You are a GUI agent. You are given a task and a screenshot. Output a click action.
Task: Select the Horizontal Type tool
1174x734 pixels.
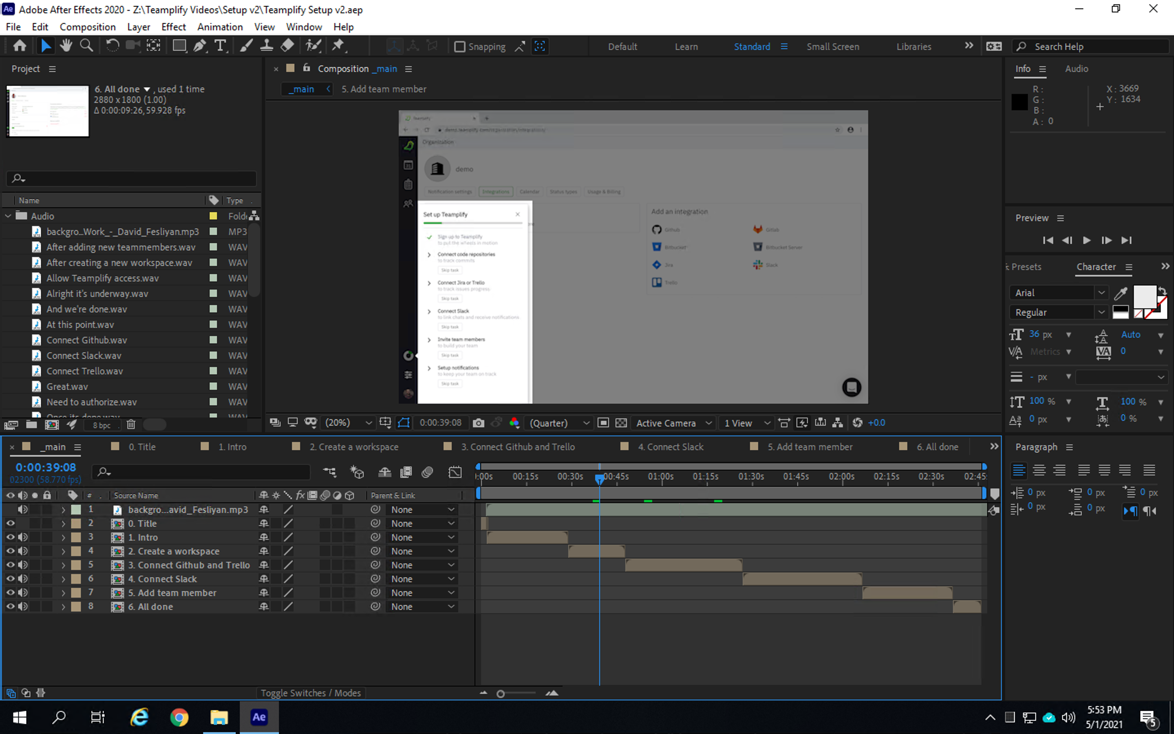pyautogui.click(x=220, y=46)
